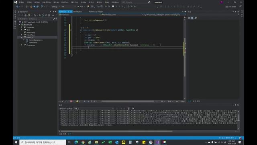Click the Start debugging button
This screenshot has width=257, height=145.
pyautogui.click(x=80, y=6)
